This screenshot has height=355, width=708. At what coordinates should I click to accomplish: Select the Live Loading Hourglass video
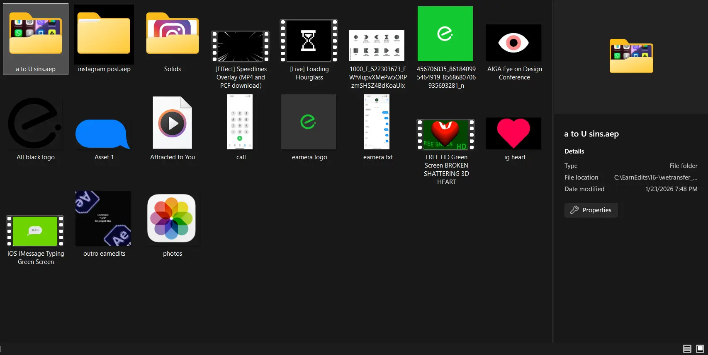[x=309, y=41]
